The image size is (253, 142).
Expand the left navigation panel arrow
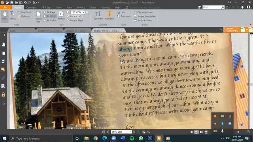pyautogui.click(x=4, y=35)
